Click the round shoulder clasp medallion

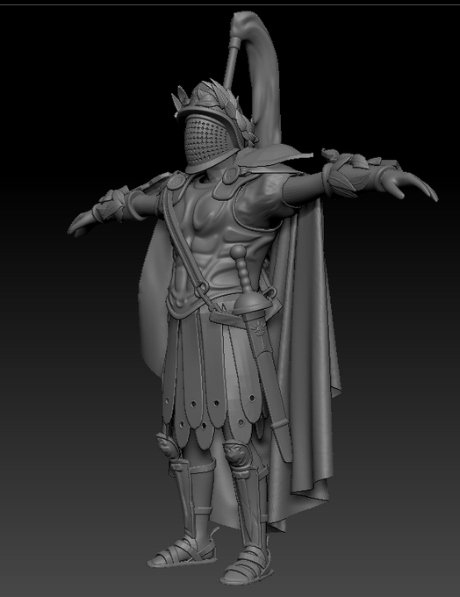coord(232,175)
